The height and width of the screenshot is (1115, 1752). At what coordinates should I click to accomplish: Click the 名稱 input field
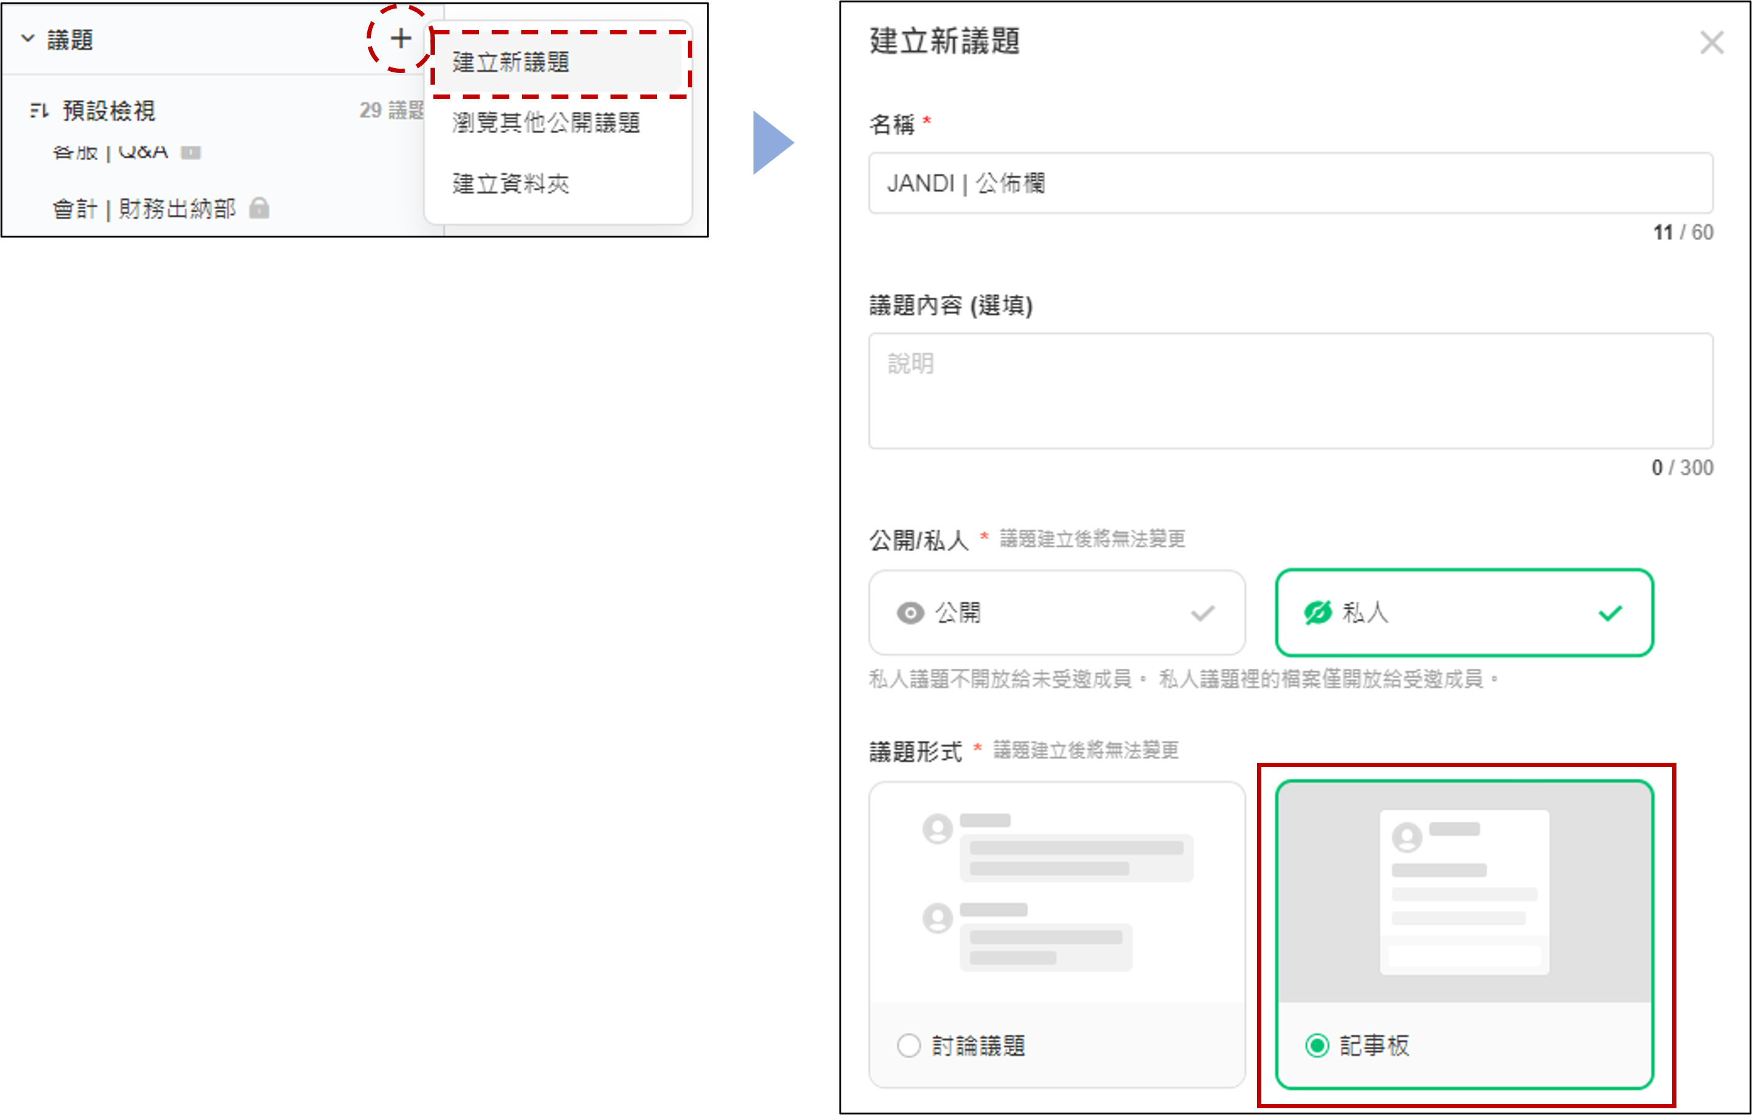(1290, 183)
